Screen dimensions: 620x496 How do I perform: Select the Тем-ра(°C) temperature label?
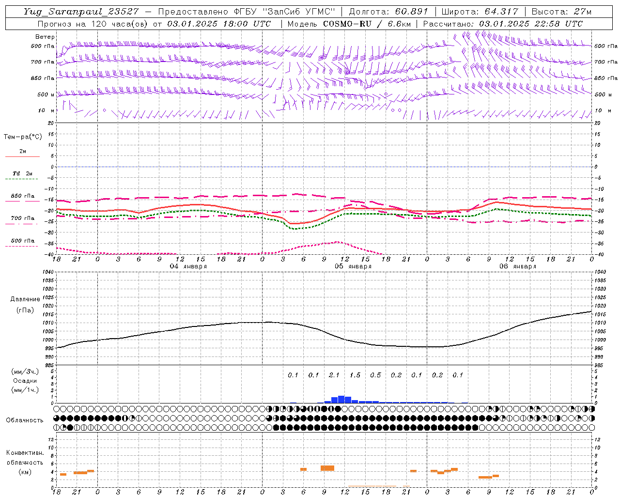[x=23, y=137]
